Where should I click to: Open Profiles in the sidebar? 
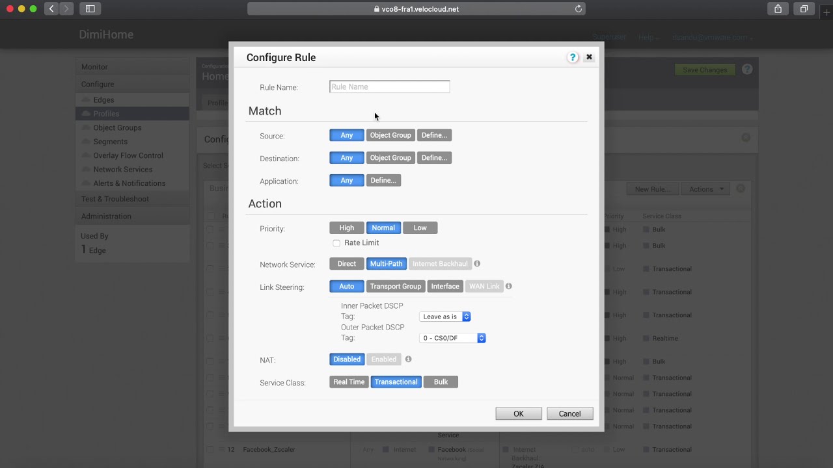[132, 114]
